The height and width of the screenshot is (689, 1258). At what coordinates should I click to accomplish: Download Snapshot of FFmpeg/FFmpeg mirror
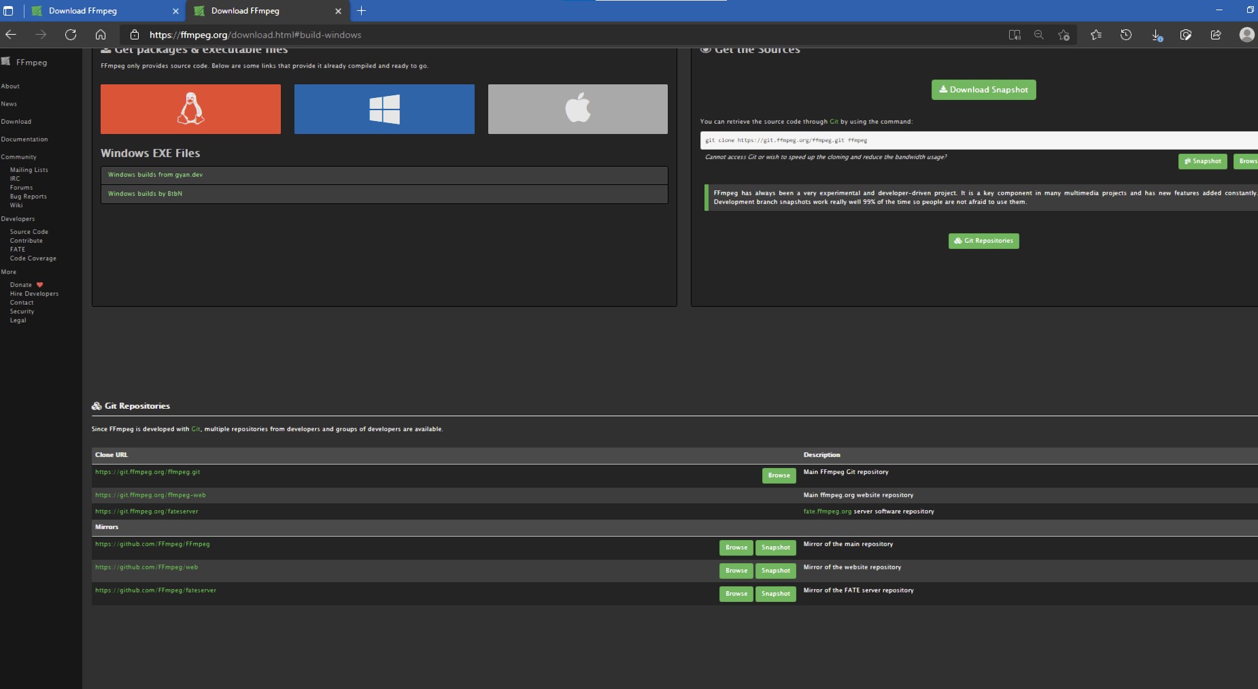(x=775, y=548)
